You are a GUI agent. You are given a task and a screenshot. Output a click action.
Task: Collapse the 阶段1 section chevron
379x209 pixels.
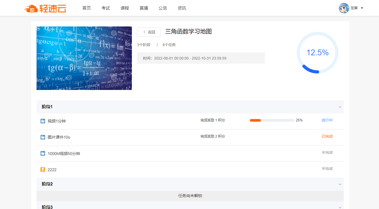click(340, 107)
